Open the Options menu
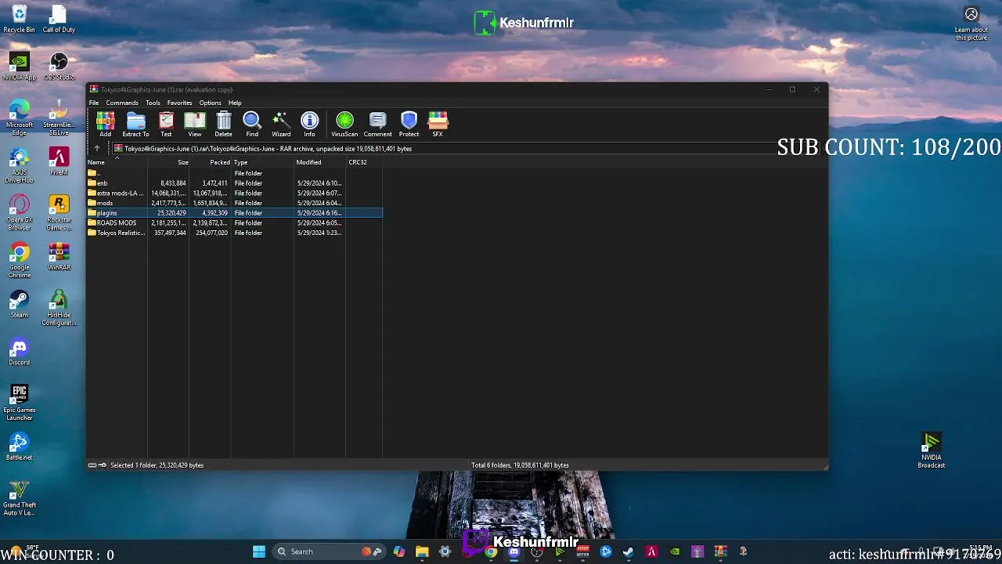This screenshot has width=1002, height=564. [x=210, y=103]
